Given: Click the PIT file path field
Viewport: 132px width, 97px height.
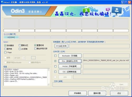Looking at the screenshot, I should [x=99, y=46].
